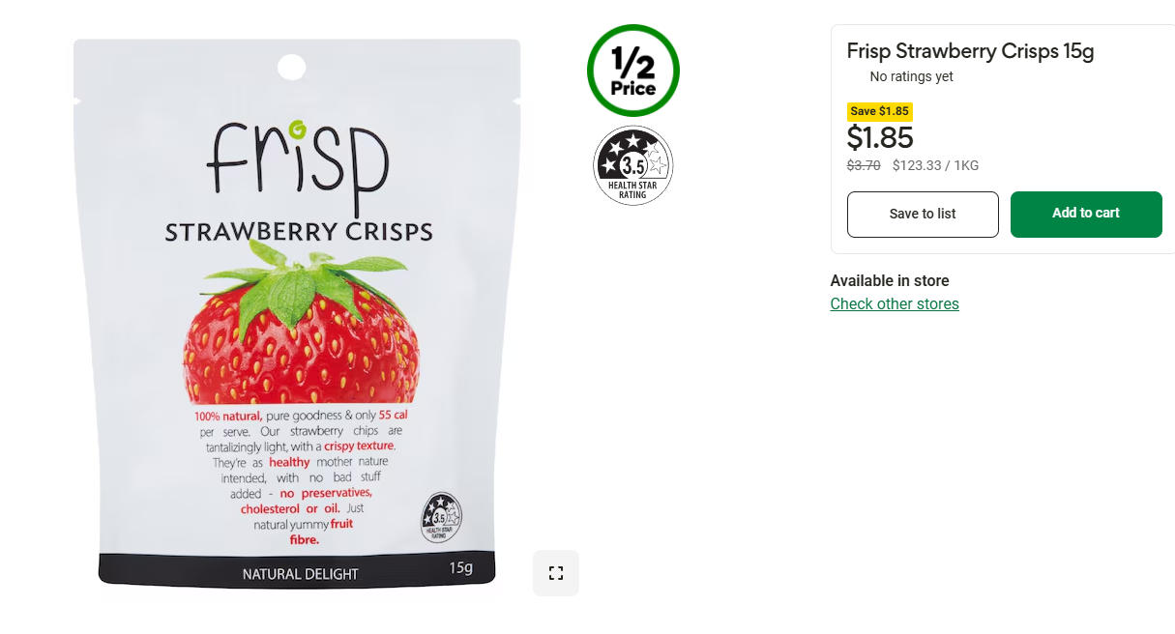1175x634 pixels.
Task: Click the product title Frisp Strawberry Crisps 15g
Action: coord(970,51)
